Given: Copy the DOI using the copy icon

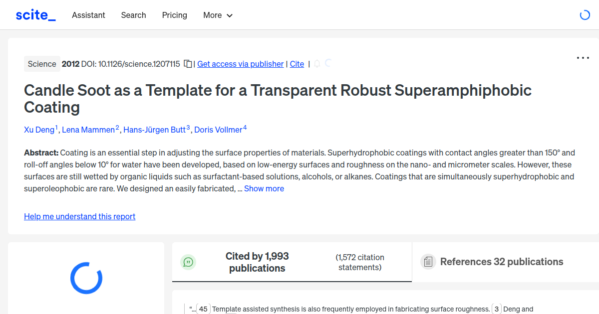Looking at the screenshot, I should [x=188, y=64].
